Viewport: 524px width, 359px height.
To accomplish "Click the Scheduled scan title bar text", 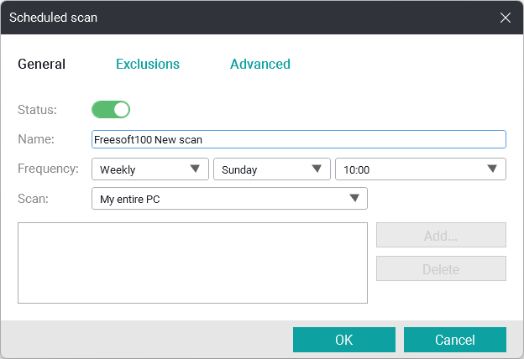I will pos(53,18).
